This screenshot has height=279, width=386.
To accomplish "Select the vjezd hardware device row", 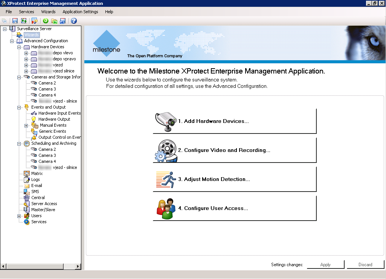I will click(50, 65).
